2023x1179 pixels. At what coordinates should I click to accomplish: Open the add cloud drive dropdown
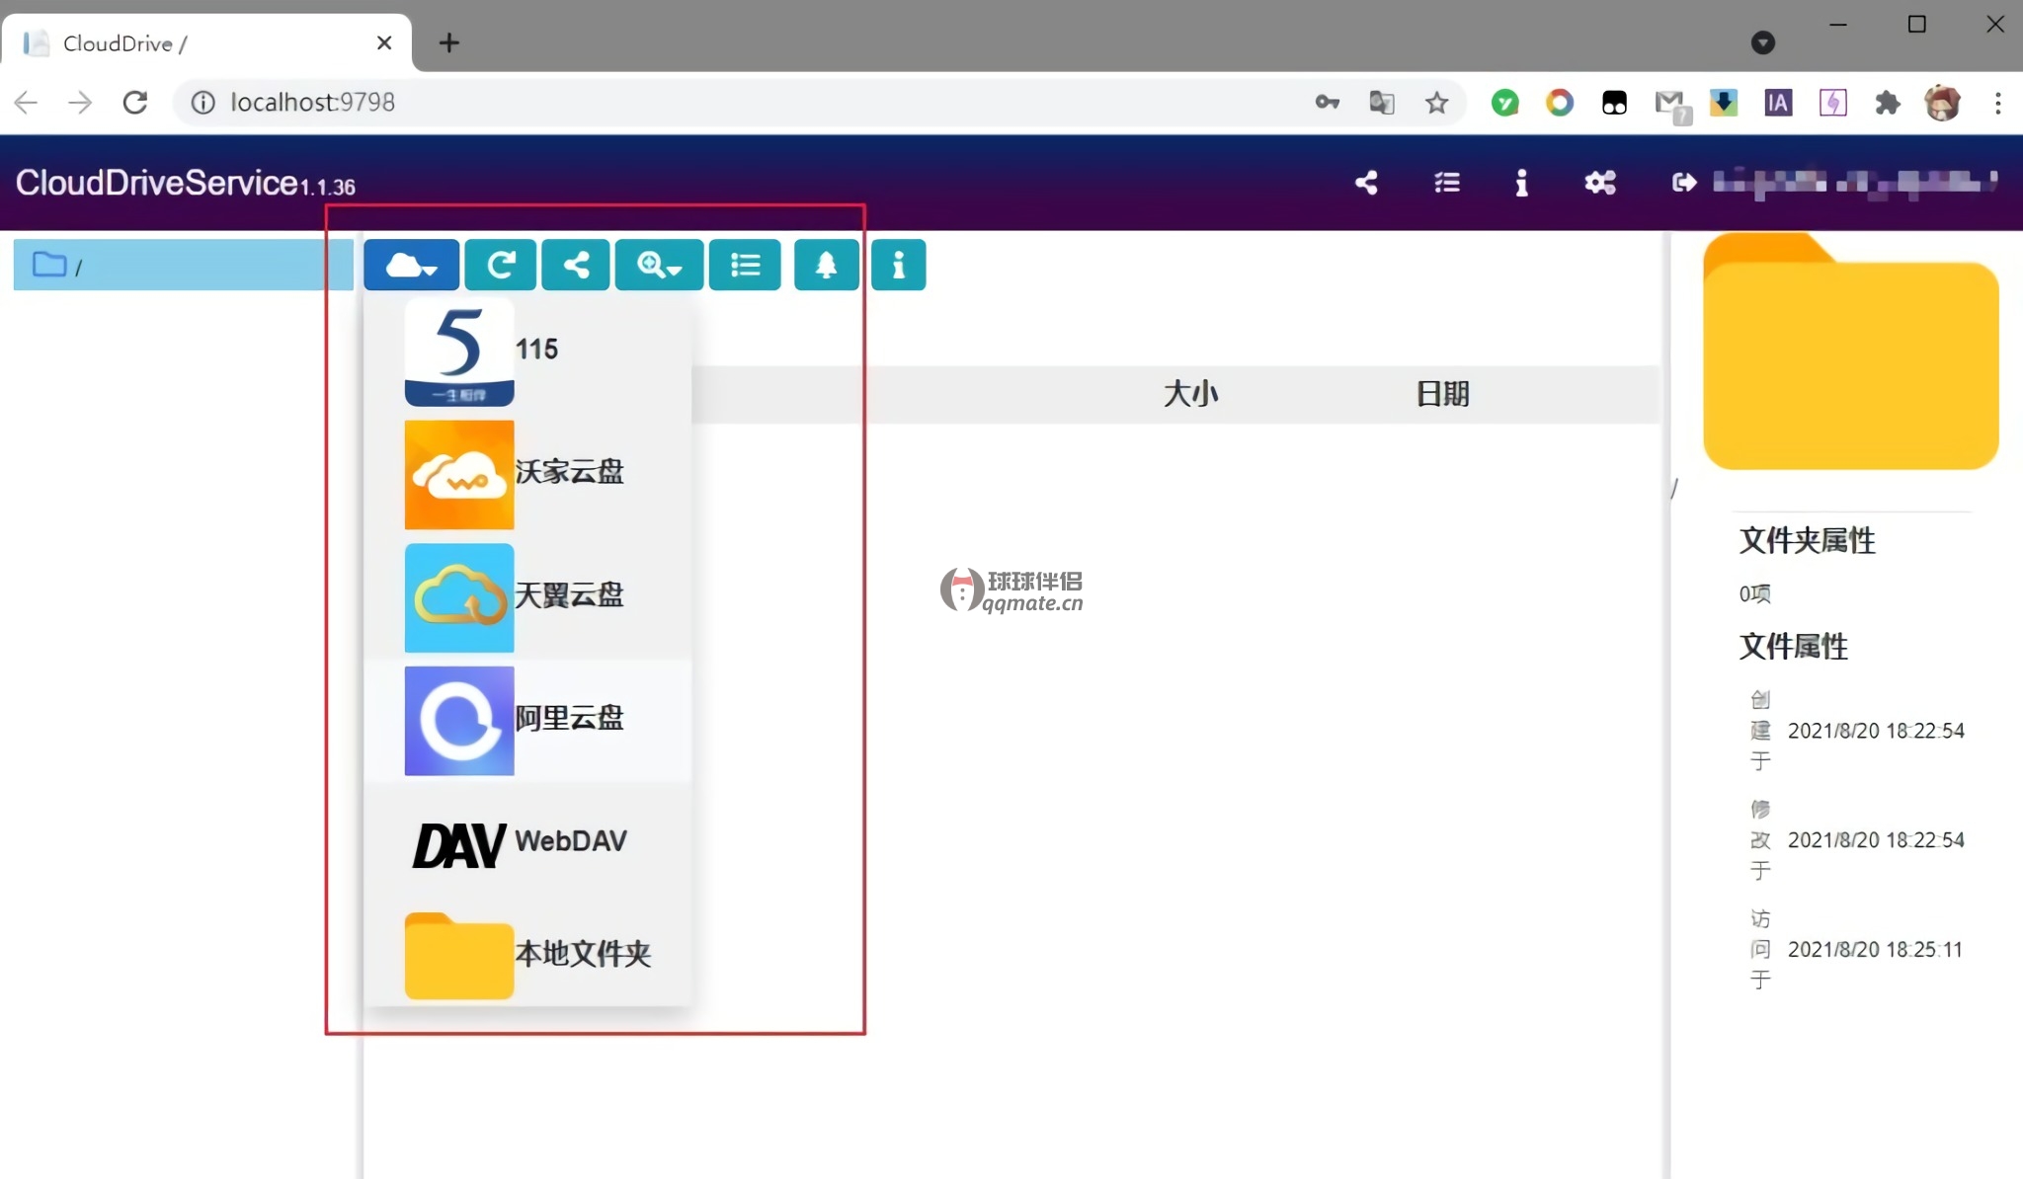[x=411, y=265]
